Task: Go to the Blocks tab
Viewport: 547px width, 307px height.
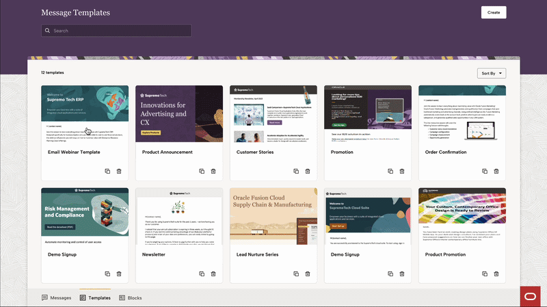Action: click(131, 297)
